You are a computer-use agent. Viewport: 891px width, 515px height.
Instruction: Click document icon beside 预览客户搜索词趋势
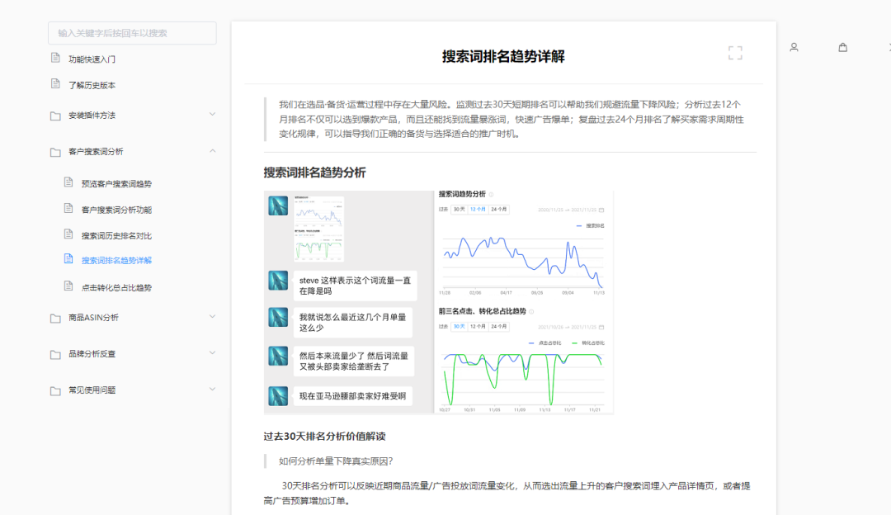[68, 182]
